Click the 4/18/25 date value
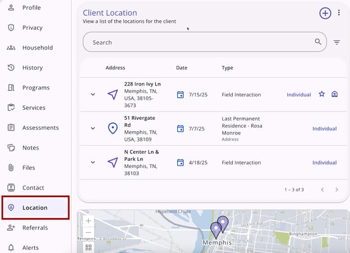 pos(198,162)
